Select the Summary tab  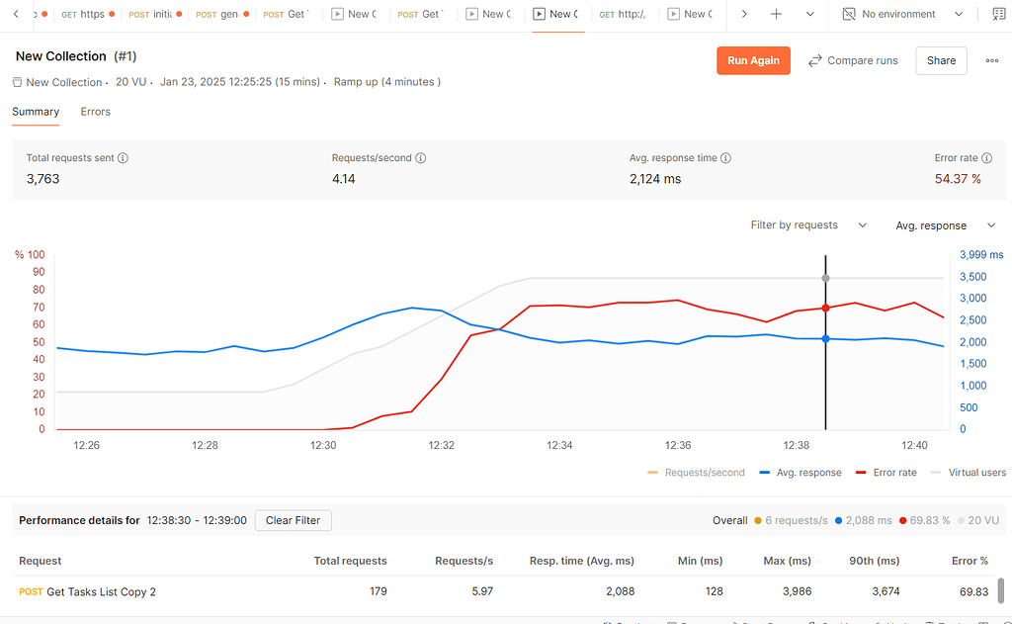36,112
